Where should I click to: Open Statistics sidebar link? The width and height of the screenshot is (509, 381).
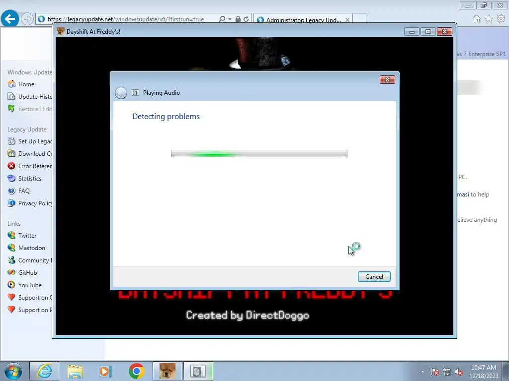(30, 179)
